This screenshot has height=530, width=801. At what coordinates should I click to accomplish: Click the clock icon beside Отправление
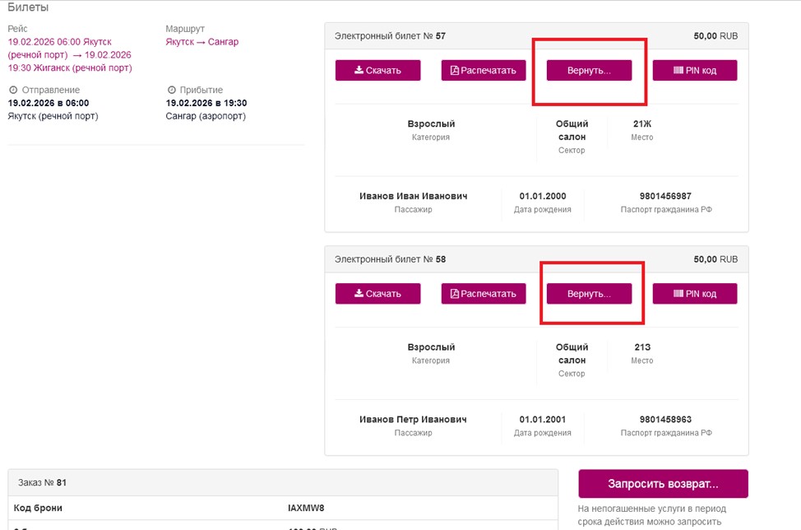(x=13, y=90)
